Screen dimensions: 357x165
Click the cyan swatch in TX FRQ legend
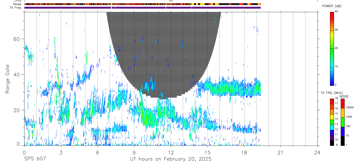pos(332,127)
